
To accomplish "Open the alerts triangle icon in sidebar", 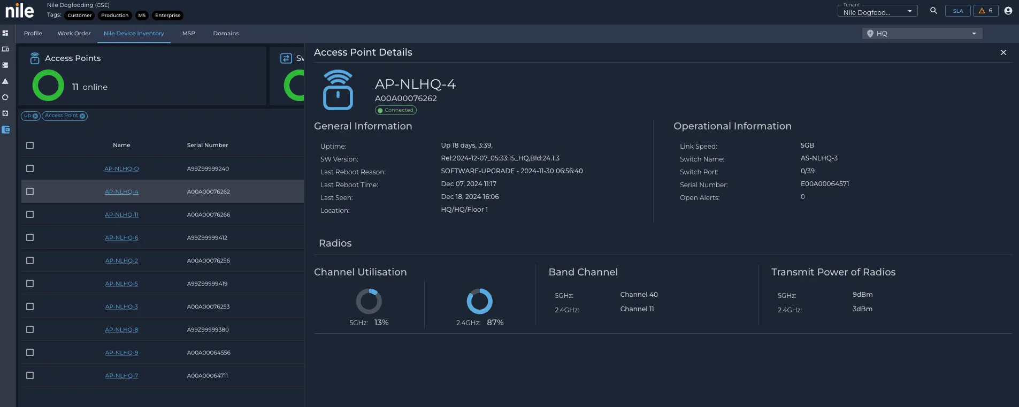I will (5, 81).
